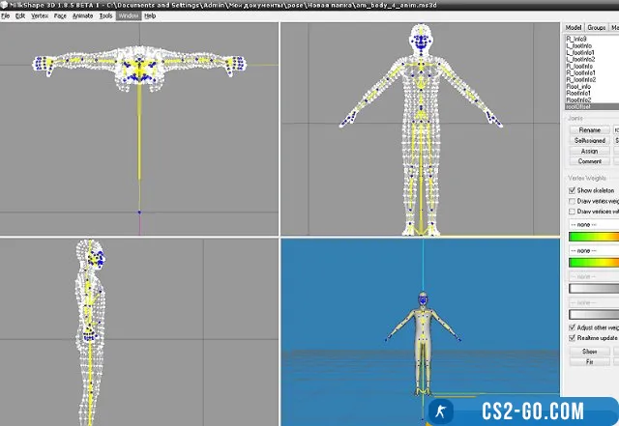This screenshot has width=619, height=426.
Task: Uncheck the Realtime update checkbox
Action: pos(571,338)
